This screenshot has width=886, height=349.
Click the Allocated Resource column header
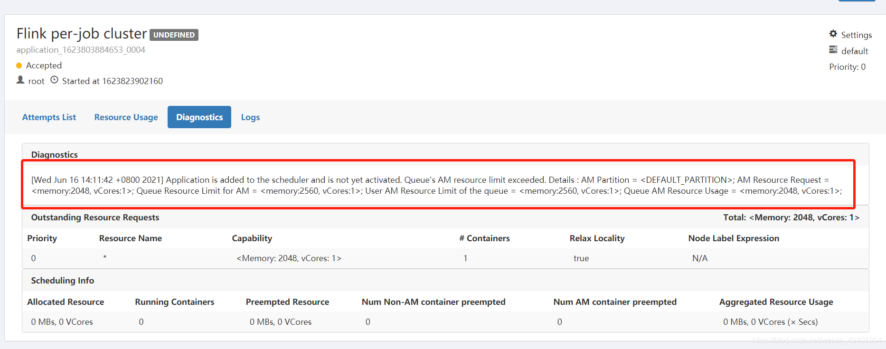(x=66, y=302)
